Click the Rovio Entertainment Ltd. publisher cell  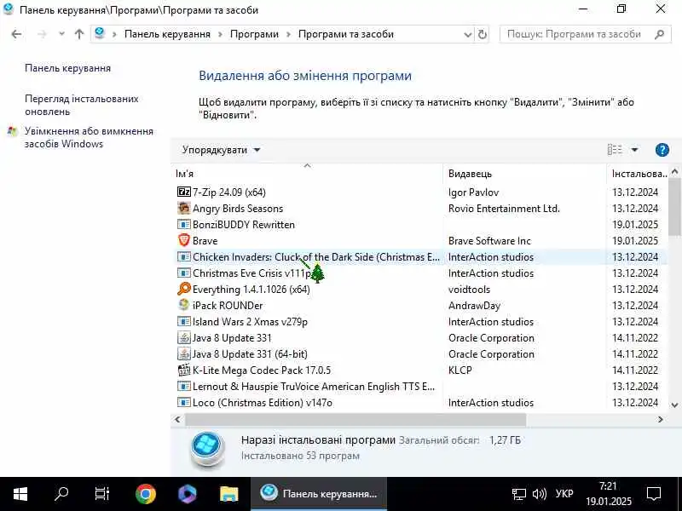[504, 208]
